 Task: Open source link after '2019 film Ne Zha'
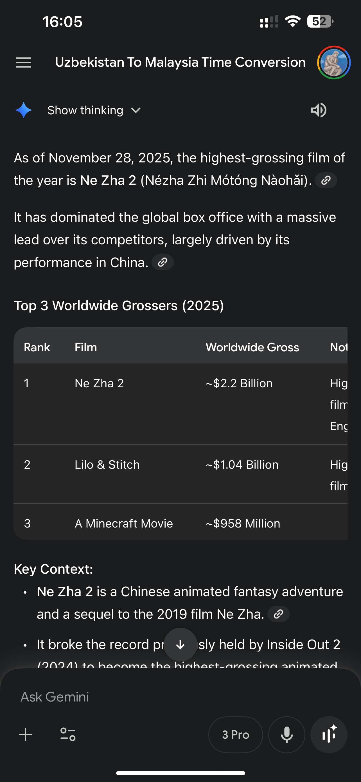[x=278, y=614]
